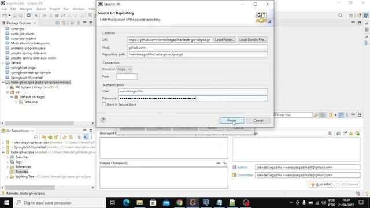Expand Springboot-thymeleaf repository node
The height and width of the screenshot is (208, 370).
[x=3, y=147]
